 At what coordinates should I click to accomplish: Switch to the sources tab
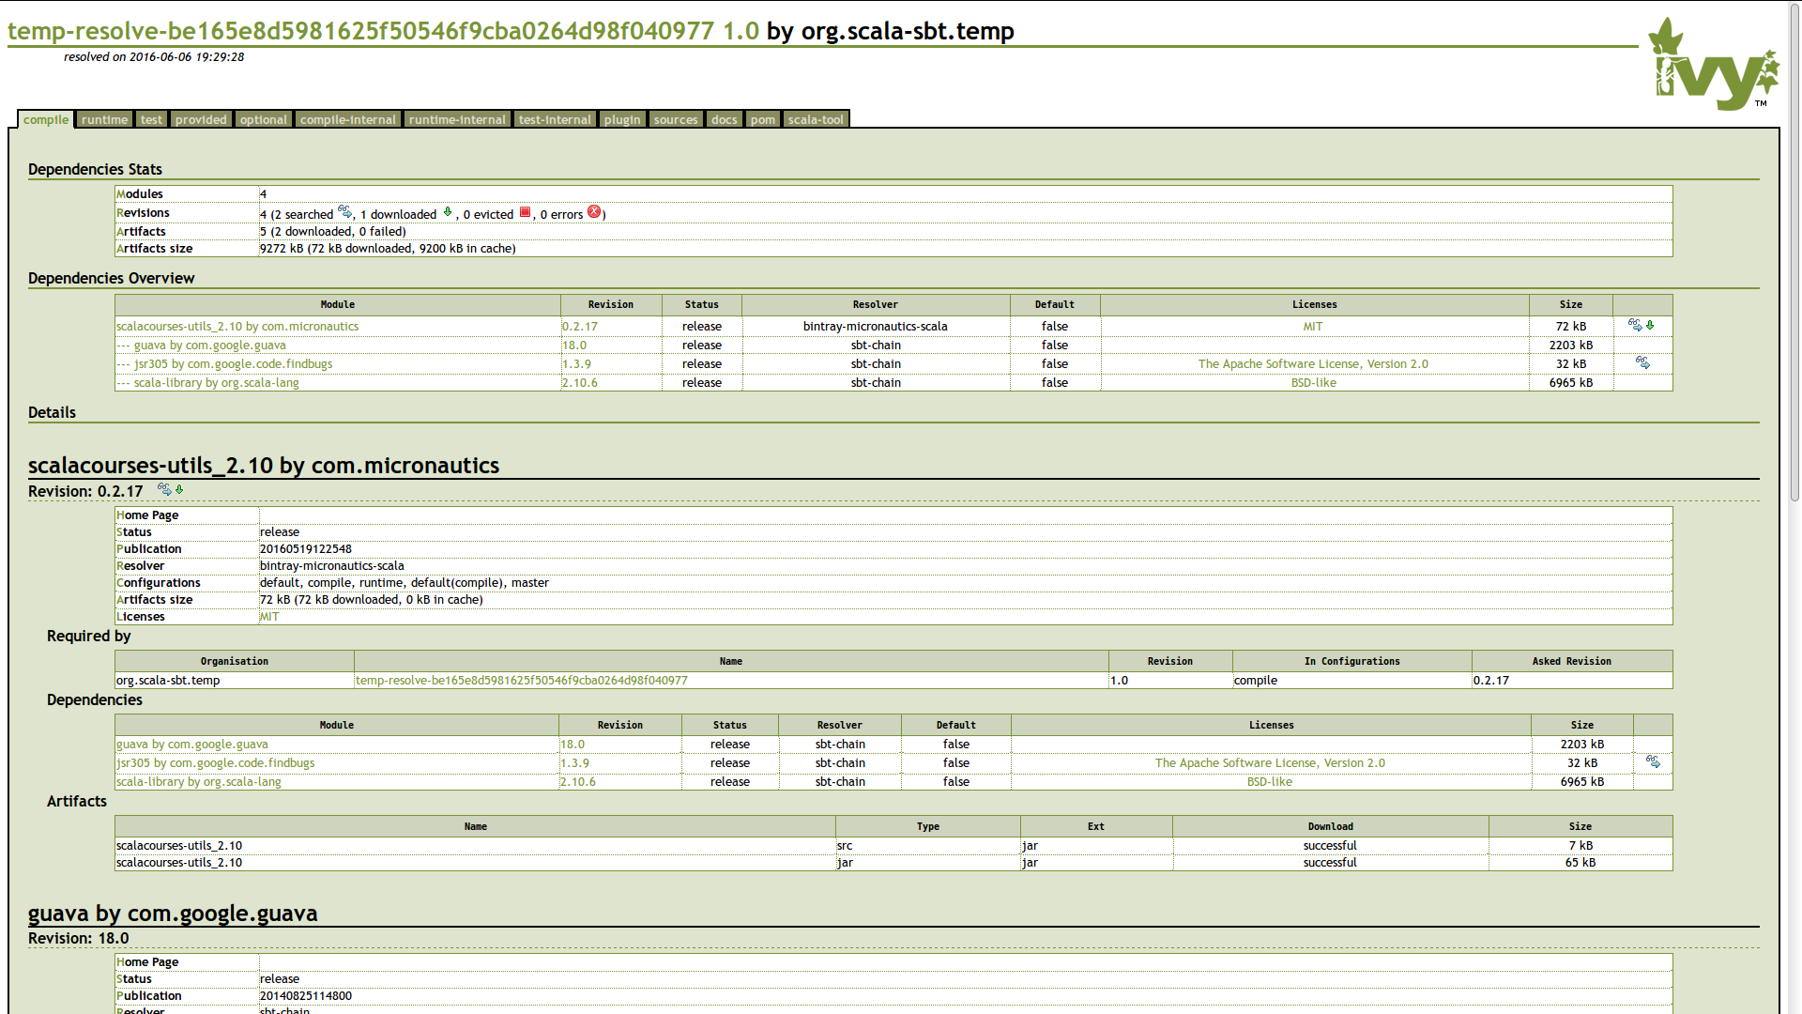coord(676,119)
